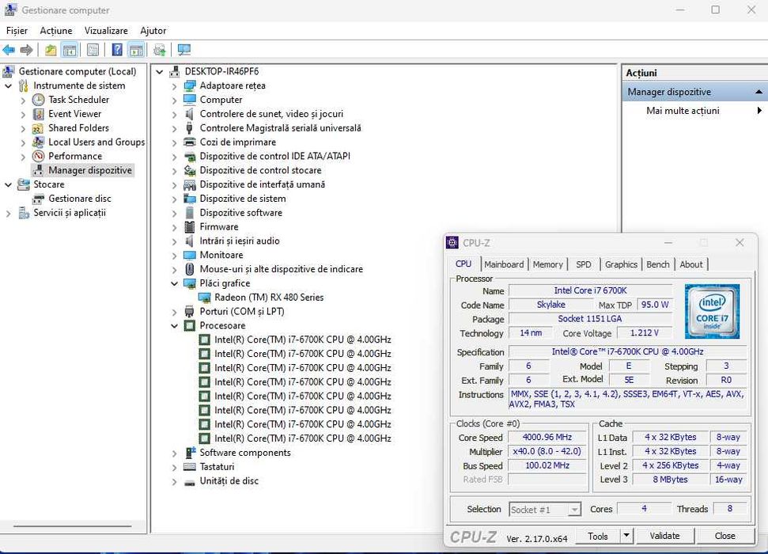Click the Gestionare computer (Local) root
Screen dimensions: 768x554
78,71
